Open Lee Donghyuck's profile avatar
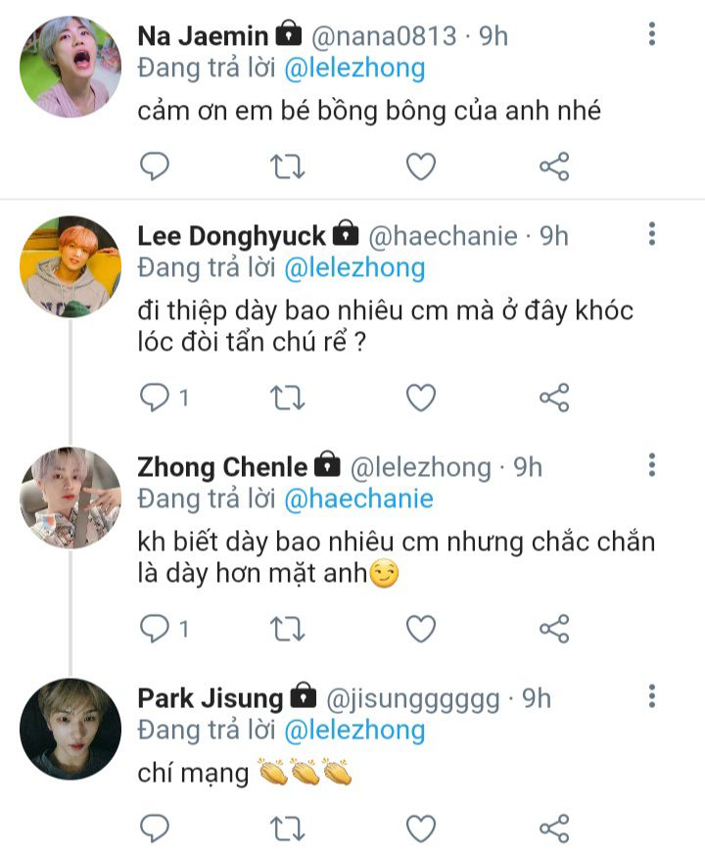 click(70, 266)
